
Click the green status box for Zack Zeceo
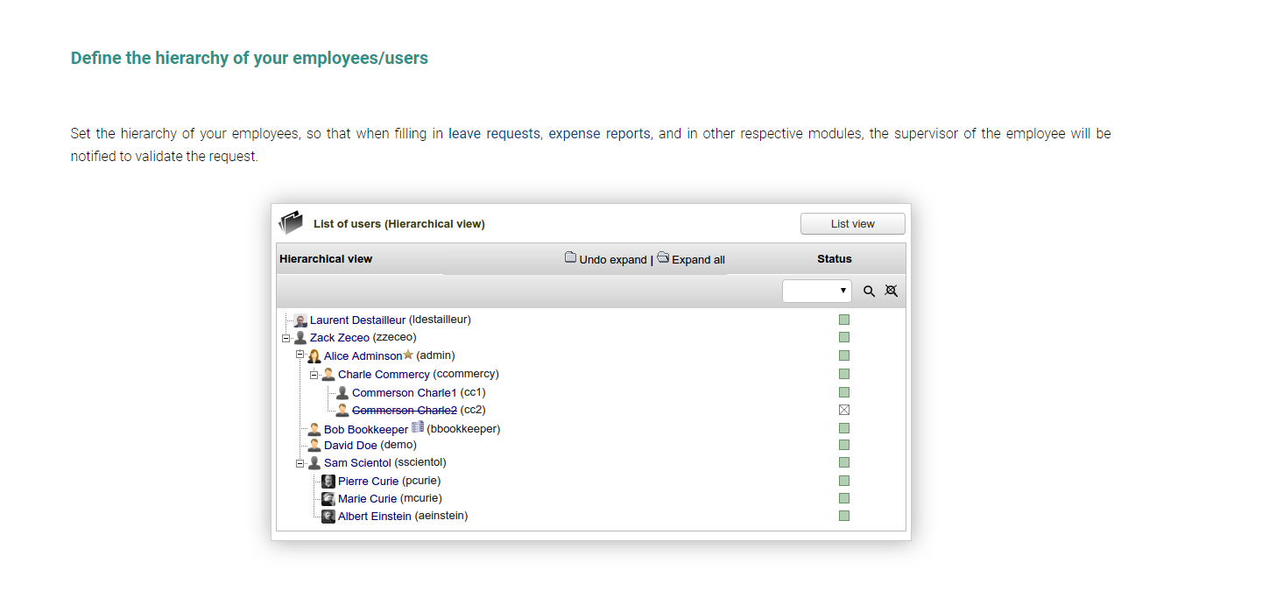(x=844, y=337)
